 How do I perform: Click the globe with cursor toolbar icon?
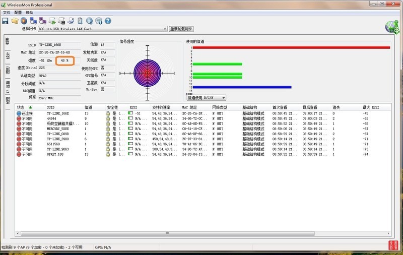90,21
